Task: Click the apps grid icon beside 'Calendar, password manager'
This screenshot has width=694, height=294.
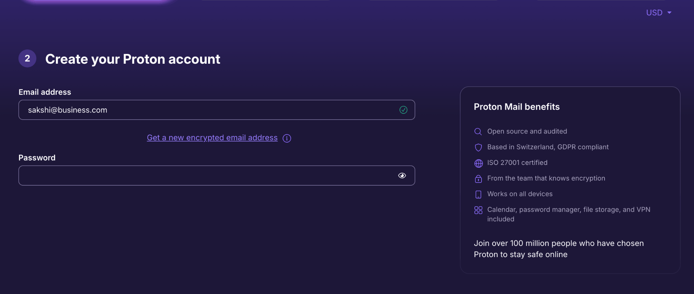Action: tap(478, 210)
